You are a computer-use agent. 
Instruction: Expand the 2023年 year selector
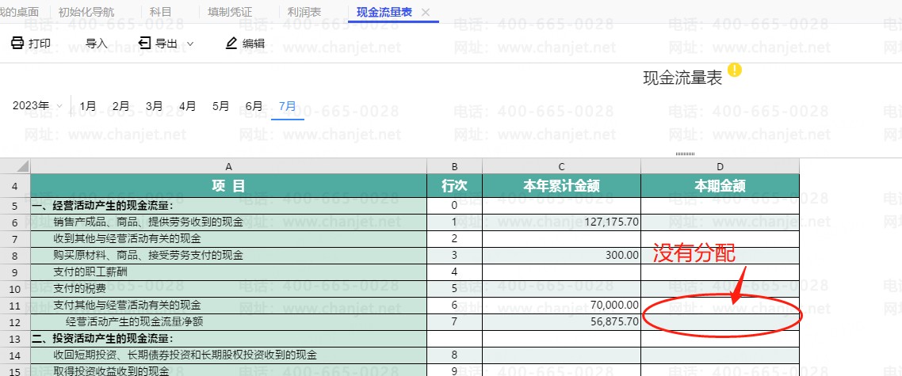coord(59,106)
